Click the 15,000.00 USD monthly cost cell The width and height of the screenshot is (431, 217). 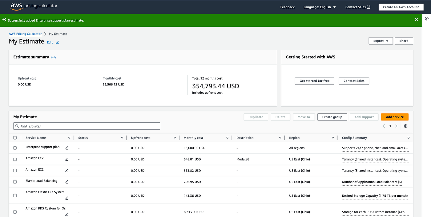click(x=195, y=148)
